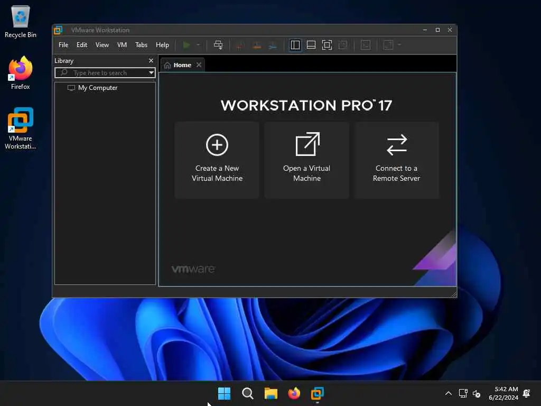Open Firefox from the taskbar
This screenshot has height=406, width=541.
coord(294,393)
